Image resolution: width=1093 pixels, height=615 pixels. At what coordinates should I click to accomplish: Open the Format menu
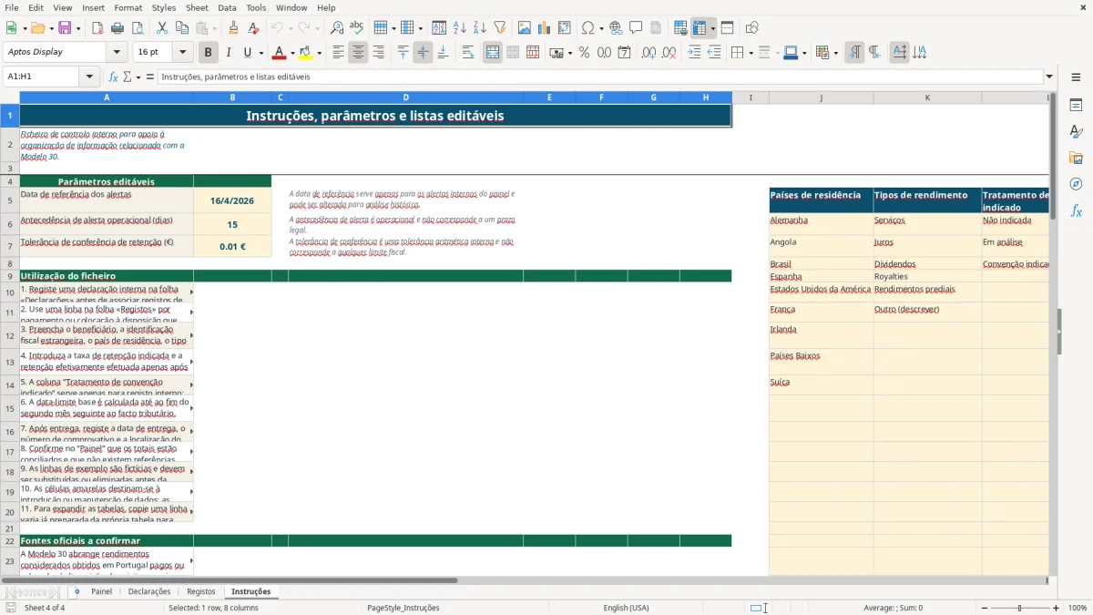(128, 7)
